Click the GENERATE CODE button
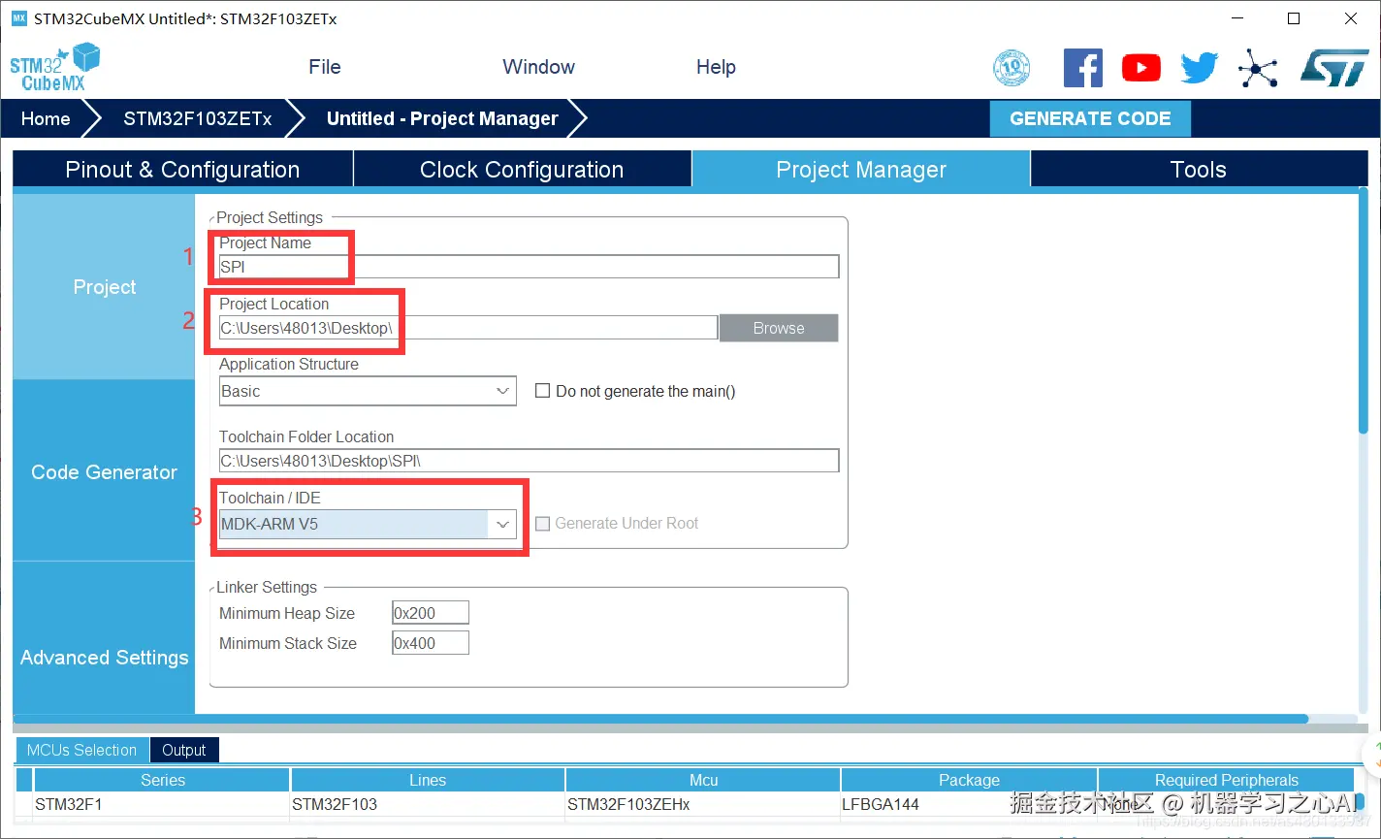The image size is (1381, 839). tap(1090, 118)
